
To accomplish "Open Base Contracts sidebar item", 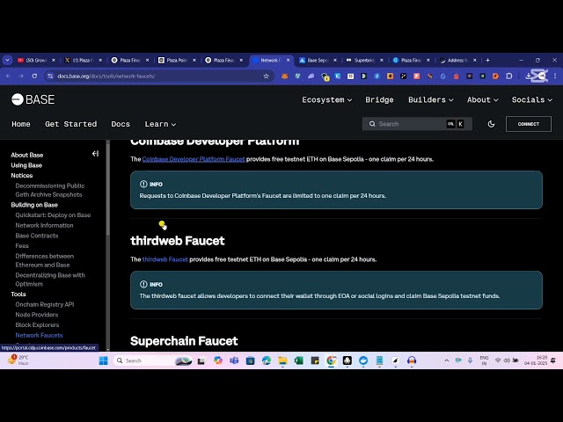I will tap(37, 236).
